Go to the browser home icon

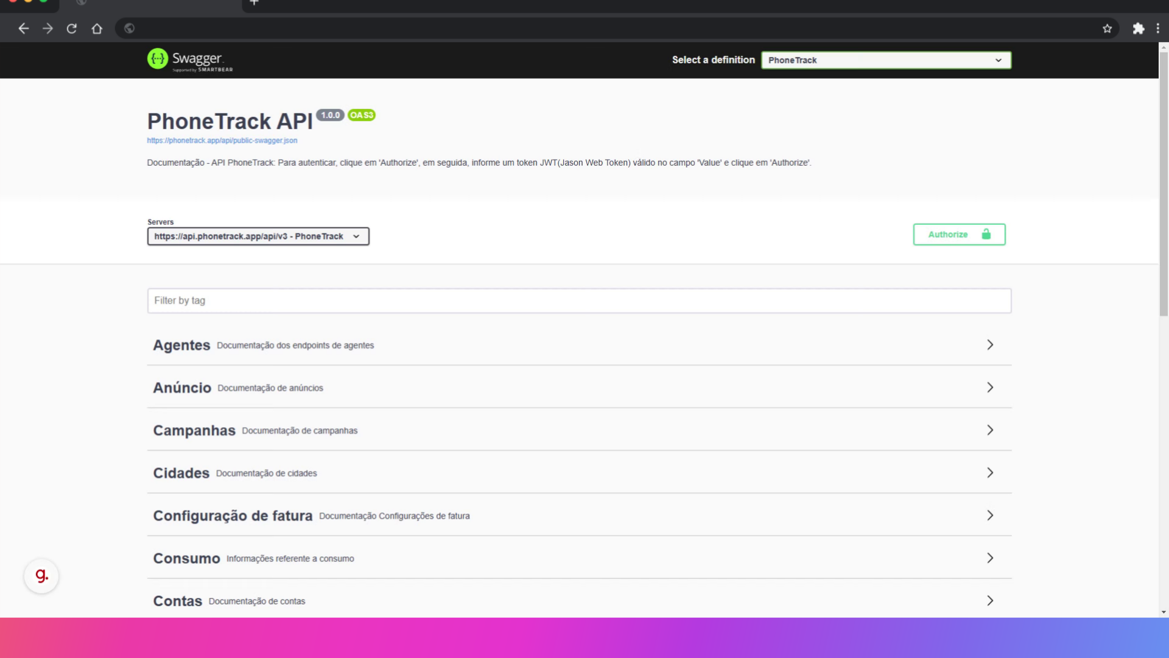click(x=97, y=29)
